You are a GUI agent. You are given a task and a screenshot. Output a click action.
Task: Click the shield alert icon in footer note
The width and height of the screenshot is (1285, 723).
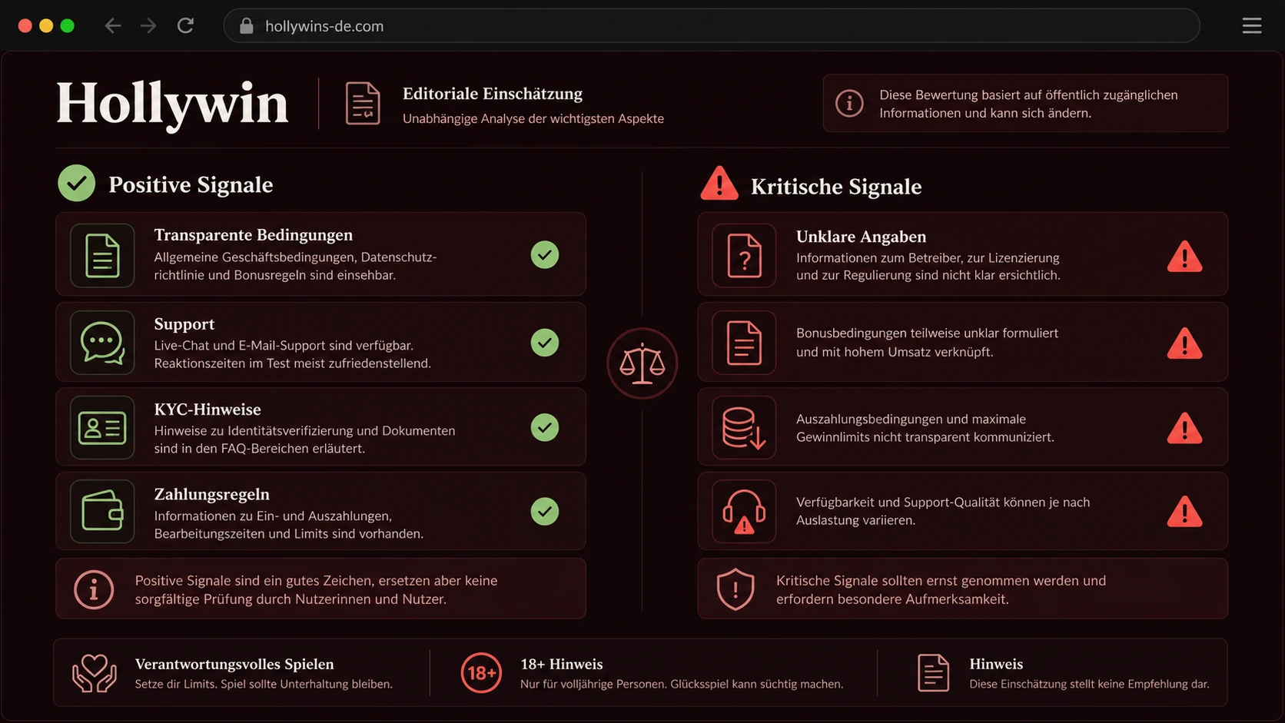tap(735, 589)
